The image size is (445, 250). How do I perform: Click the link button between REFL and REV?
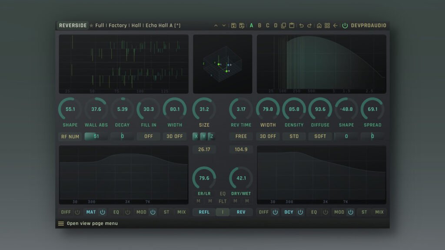(x=222, y=212)
